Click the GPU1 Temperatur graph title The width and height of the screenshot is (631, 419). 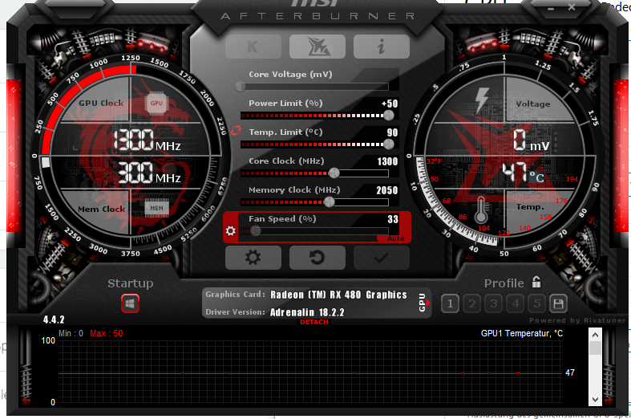pyautogui.click(x=522, y=334)
